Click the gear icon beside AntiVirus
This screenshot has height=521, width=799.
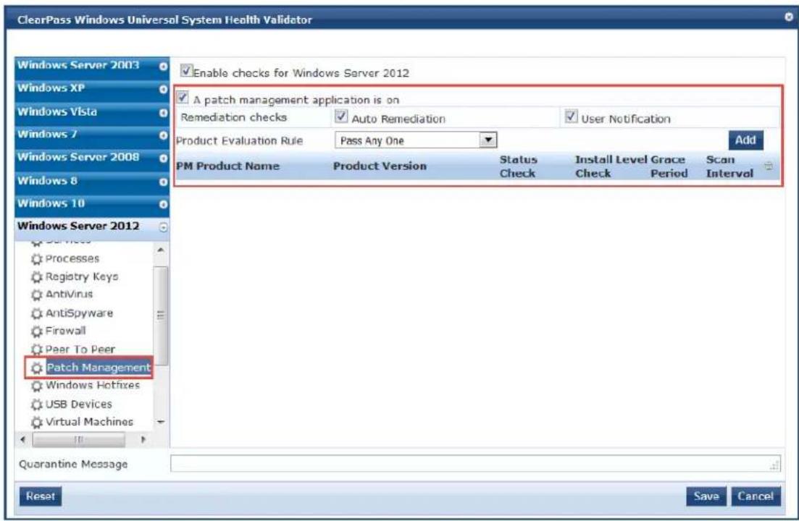click(37, 295)
